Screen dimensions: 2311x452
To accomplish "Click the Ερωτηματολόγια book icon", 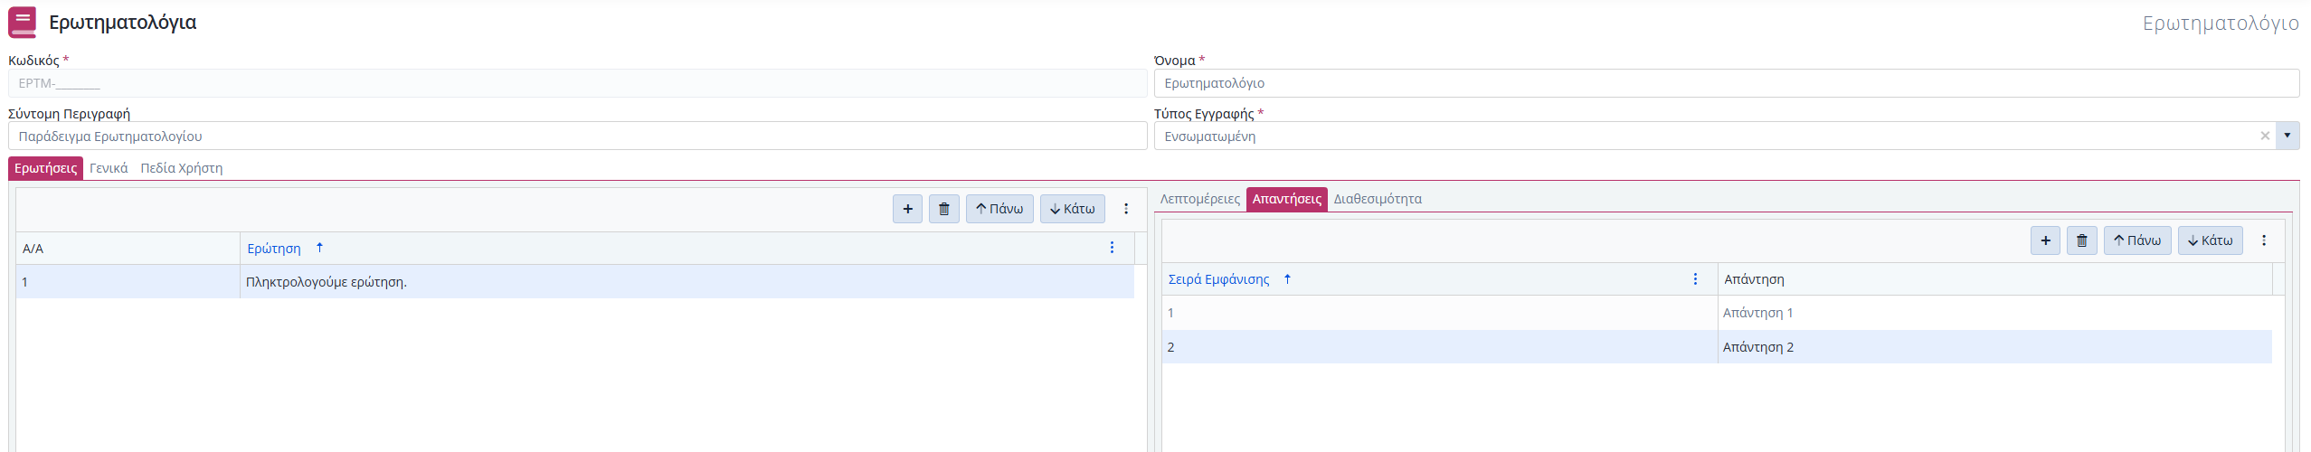I will click(x=23, y=23).
